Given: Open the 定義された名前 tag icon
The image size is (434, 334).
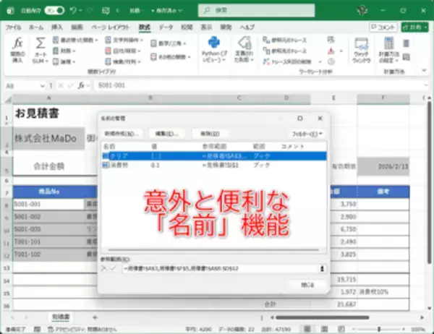Looking at the screenshot, I should tap(244, 43).
